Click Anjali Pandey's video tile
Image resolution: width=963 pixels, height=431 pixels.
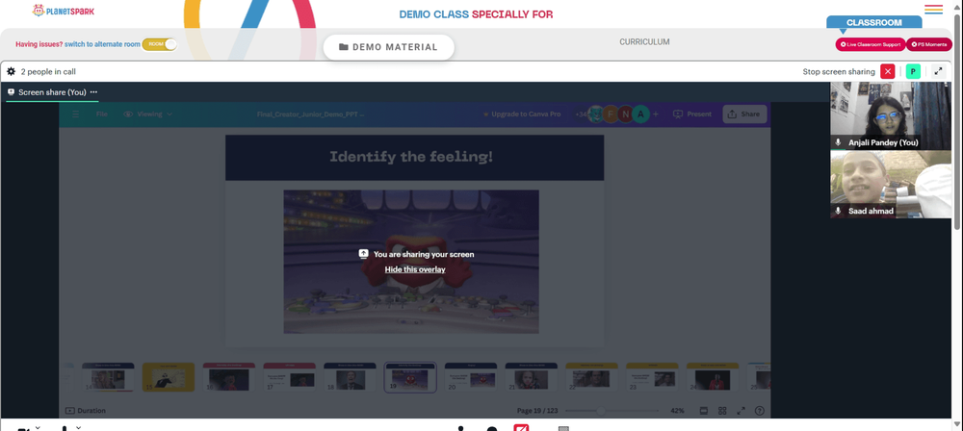[891, 115]
